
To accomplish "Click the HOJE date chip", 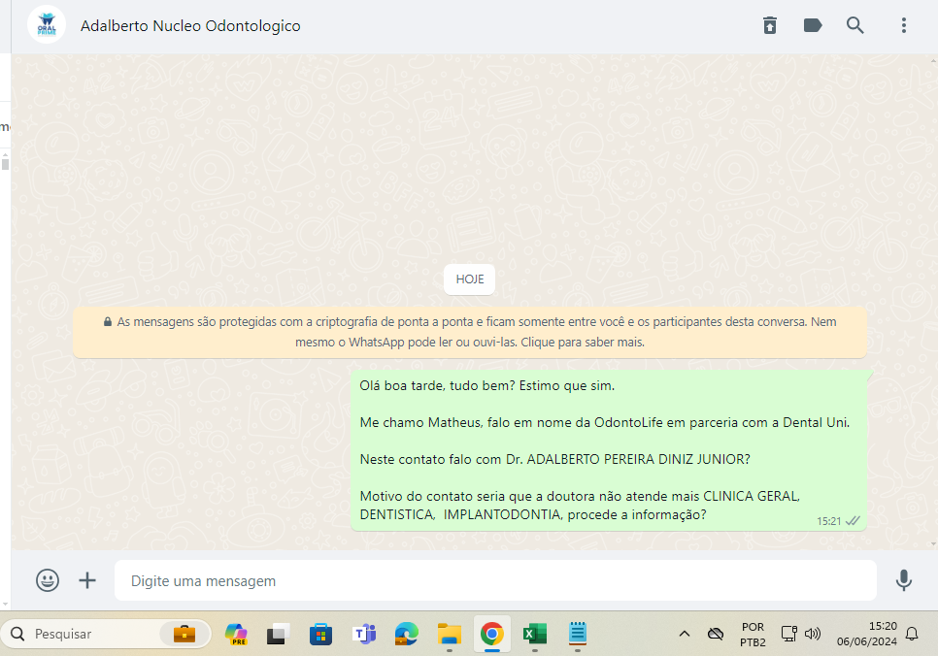I will [x=470, y=279].
